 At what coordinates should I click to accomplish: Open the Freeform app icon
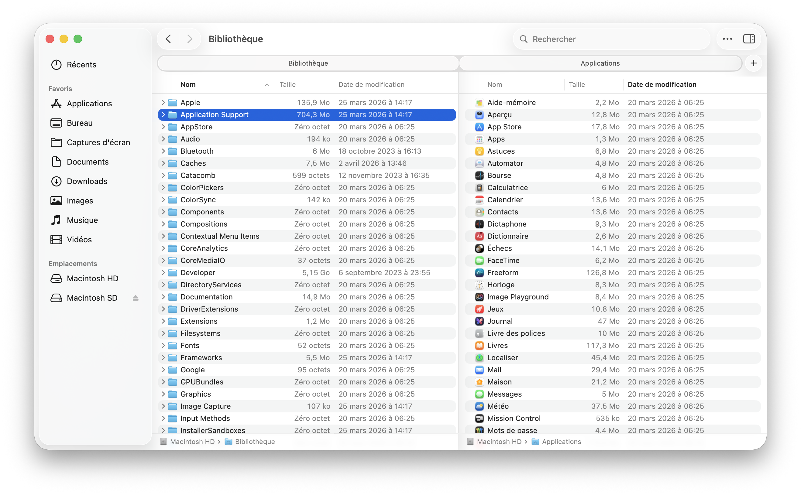pyautogui.click(x=479, y=272)
